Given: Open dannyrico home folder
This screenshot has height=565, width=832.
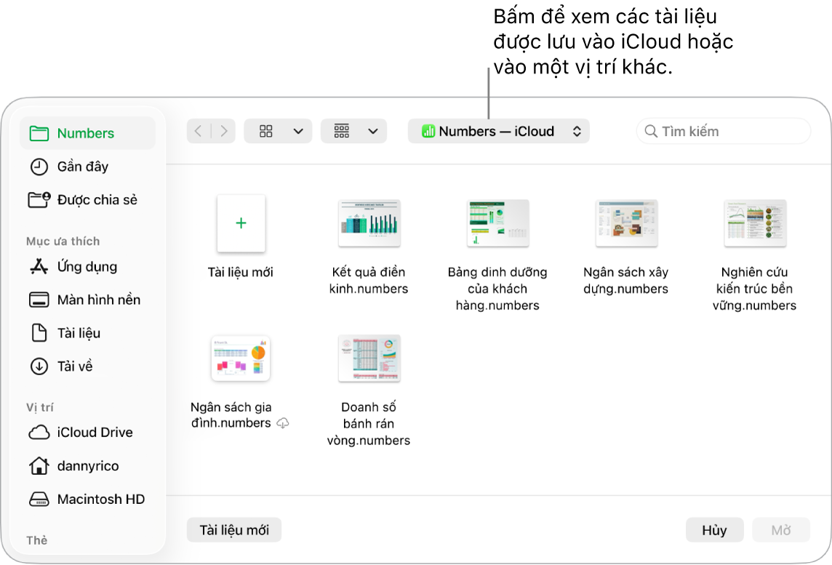Looking at the screenshot, I should [87, 466].
